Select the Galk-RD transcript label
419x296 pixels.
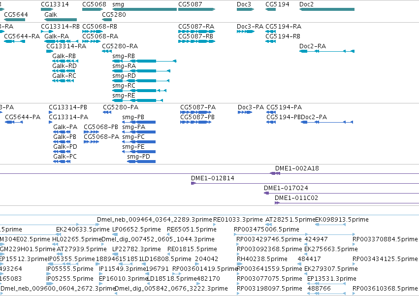click(64, 66)
